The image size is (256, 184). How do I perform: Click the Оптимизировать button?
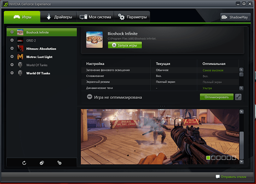tap(217, 97)
